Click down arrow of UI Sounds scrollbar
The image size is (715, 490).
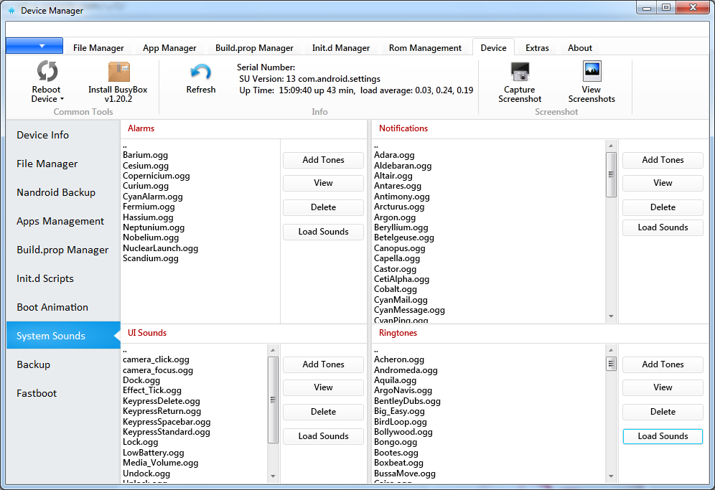pos(273,476)
